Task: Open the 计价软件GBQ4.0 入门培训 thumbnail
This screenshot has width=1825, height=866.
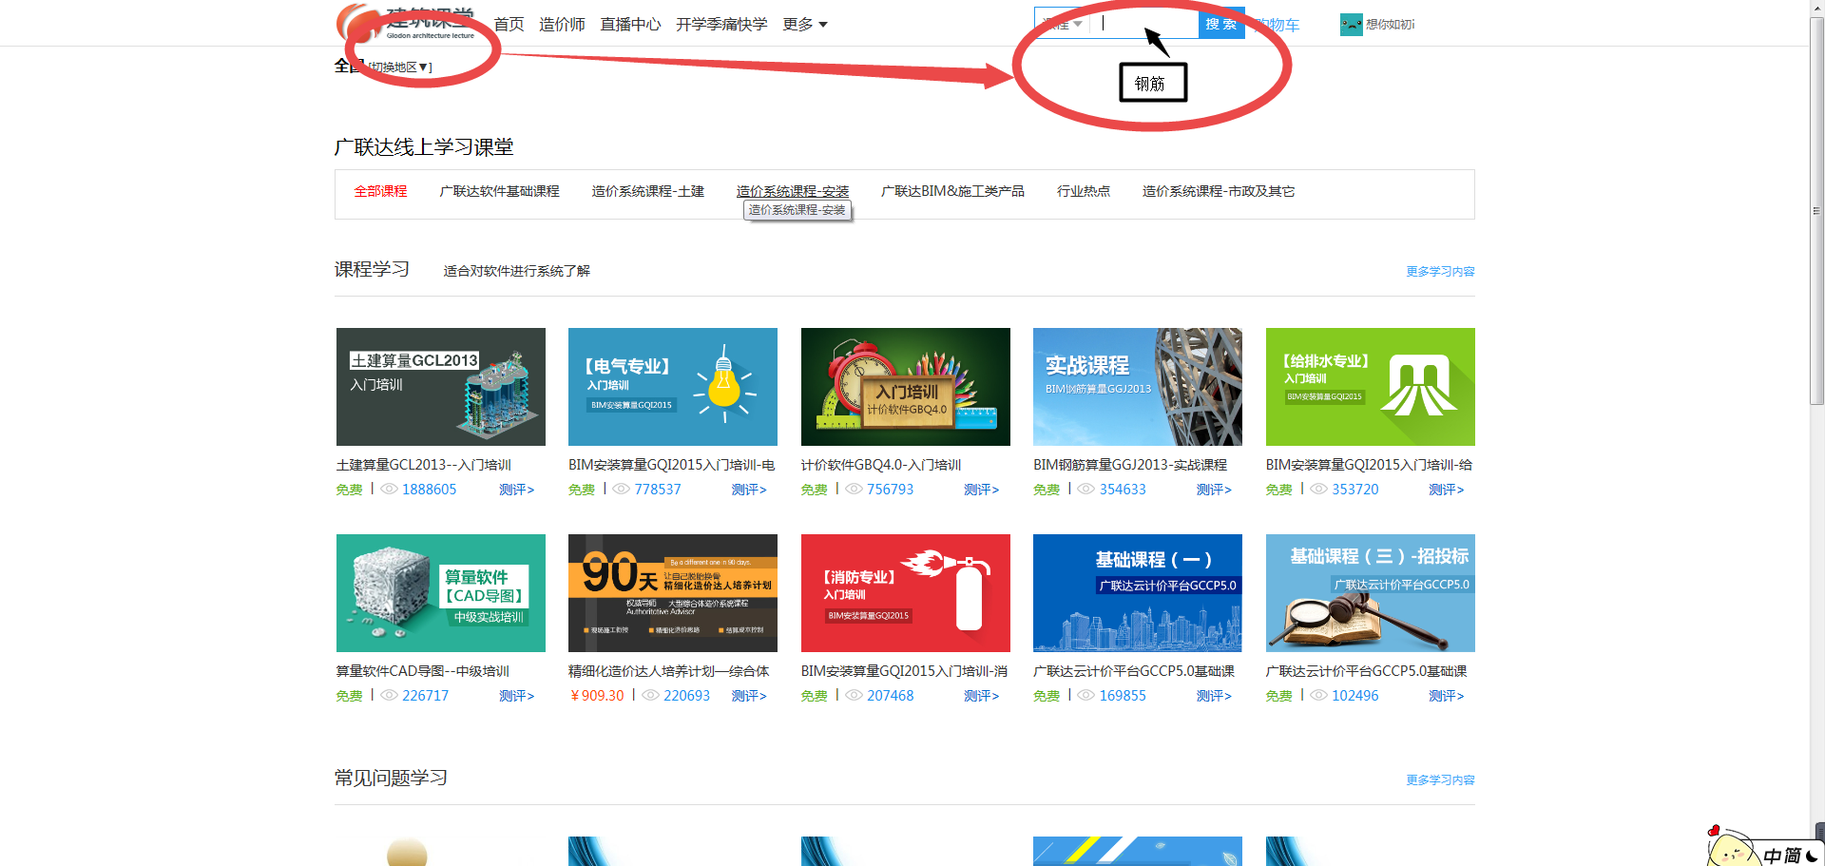Action: click(906, 387)
